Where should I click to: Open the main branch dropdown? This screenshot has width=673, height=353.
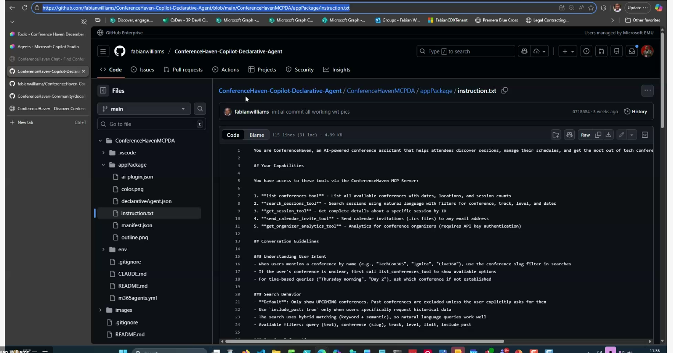pyautogui.click(x=144, y=109)
